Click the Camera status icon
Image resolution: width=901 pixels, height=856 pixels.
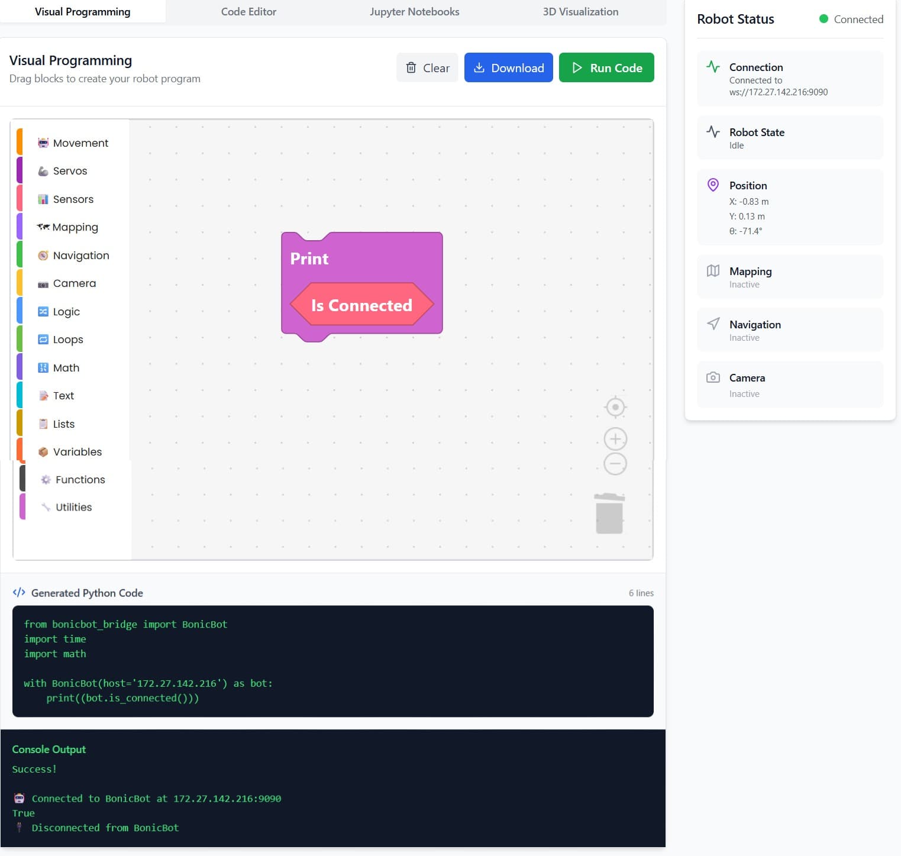[713, 377]
